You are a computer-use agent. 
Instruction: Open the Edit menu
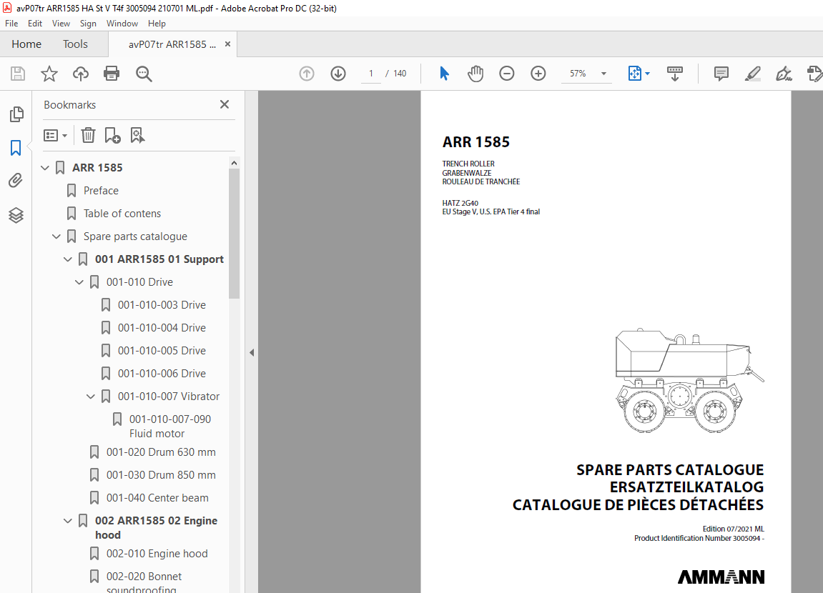pyautogui.click(x=34, y=23)
